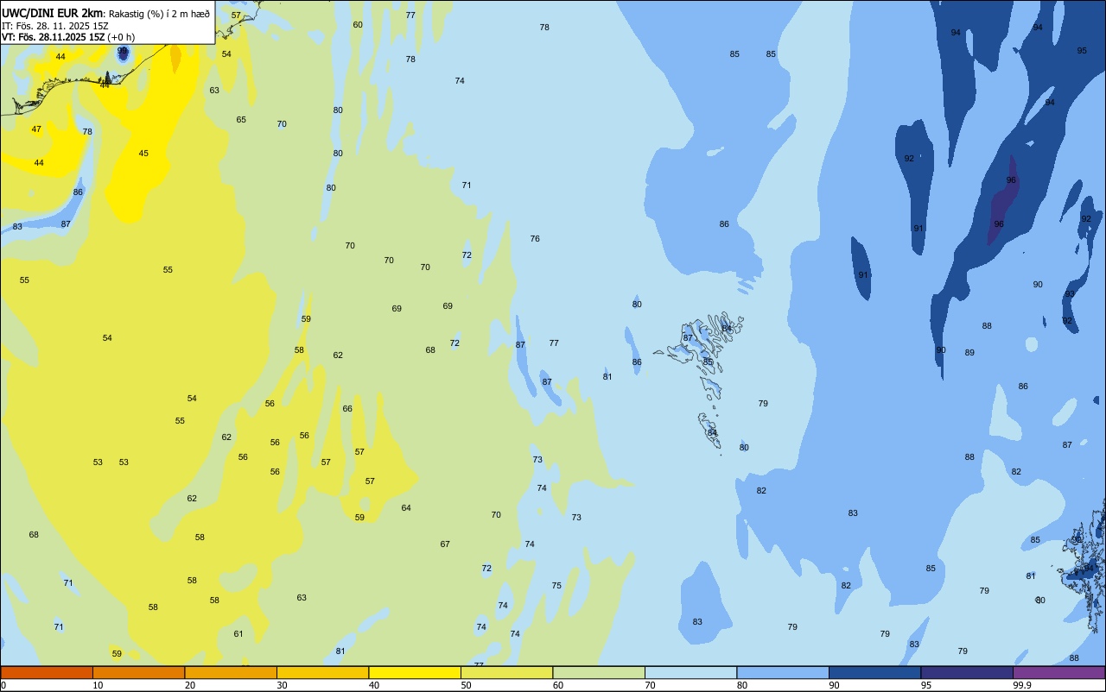Click the humidity value 47 on the map
The image size is (1106, 692).
pos(36,129)
